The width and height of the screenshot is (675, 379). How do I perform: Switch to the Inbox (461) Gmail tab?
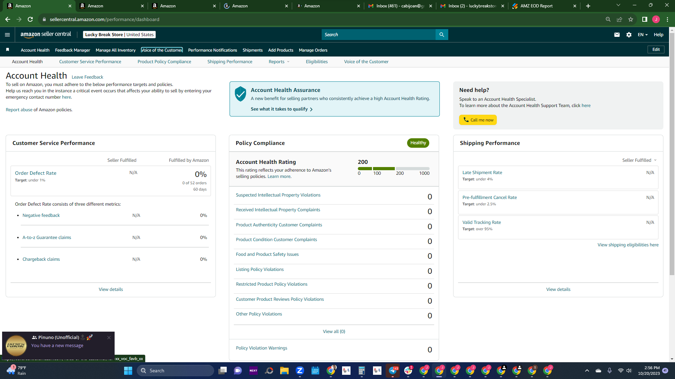(x=400, y=6)
